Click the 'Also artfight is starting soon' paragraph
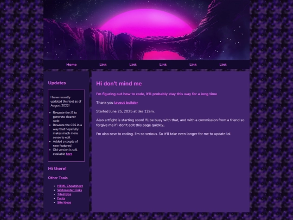This screenshot has height=220, width=293. coord(170,123)
